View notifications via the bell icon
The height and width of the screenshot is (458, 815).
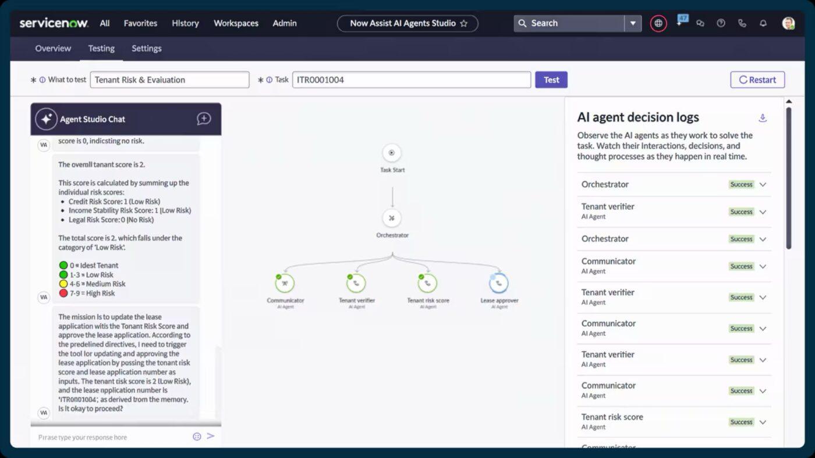coord(763,23)
